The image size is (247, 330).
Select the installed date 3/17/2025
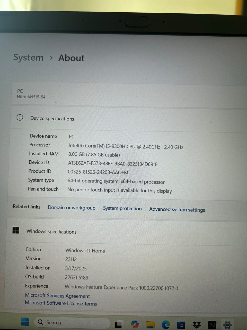point(76,268)
